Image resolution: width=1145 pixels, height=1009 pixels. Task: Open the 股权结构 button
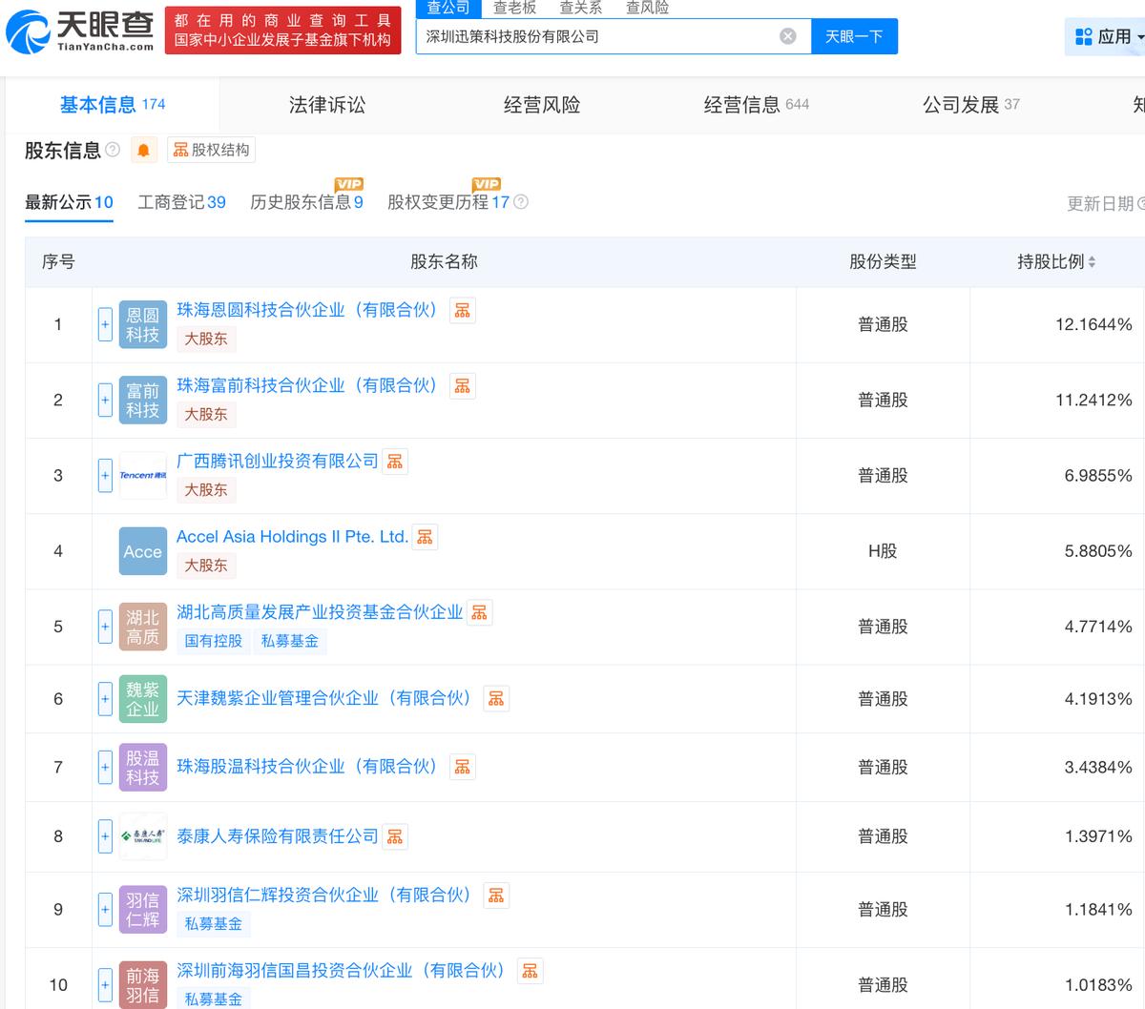(211, 150)
